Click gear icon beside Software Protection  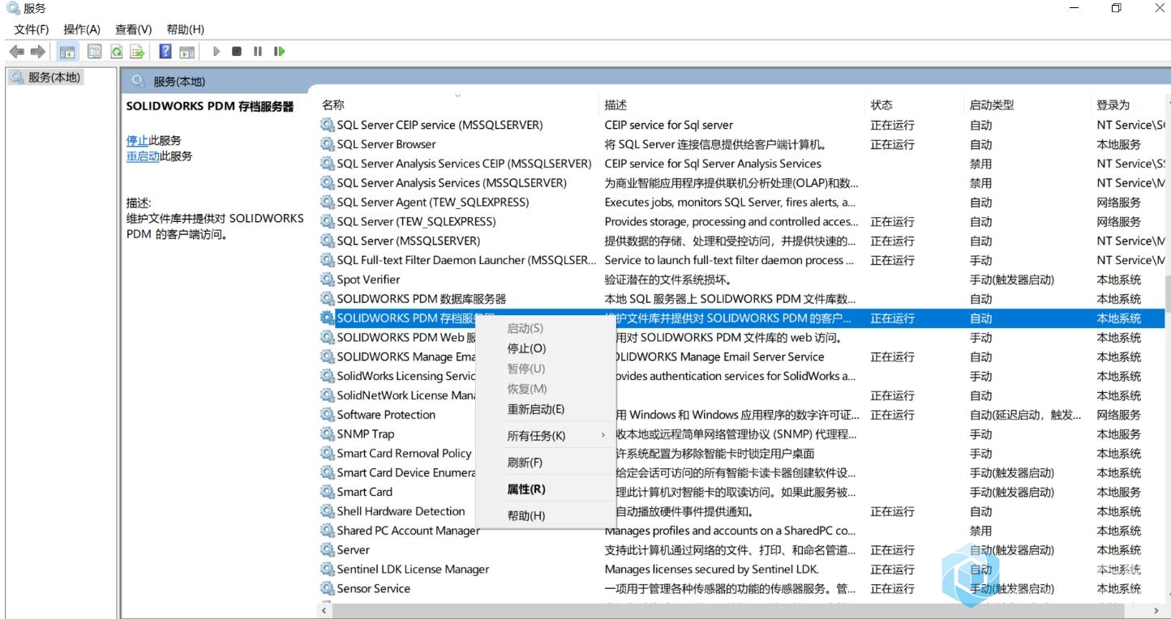[x=328, y=415]
